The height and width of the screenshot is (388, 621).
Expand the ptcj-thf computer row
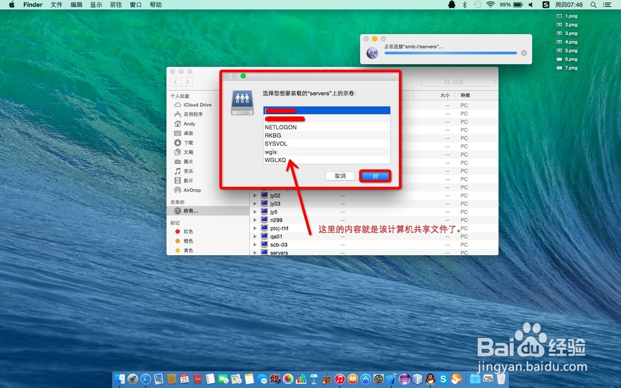pyautogui.click(x=255, y=228)
